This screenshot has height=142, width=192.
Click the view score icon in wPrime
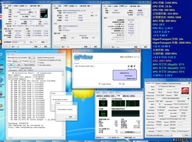(128, 66)
